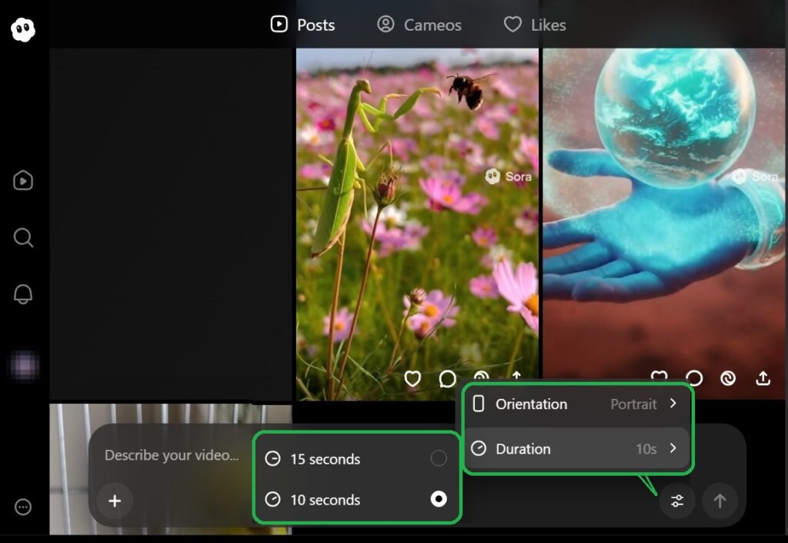Like the praying mantis video

(413, 379)
